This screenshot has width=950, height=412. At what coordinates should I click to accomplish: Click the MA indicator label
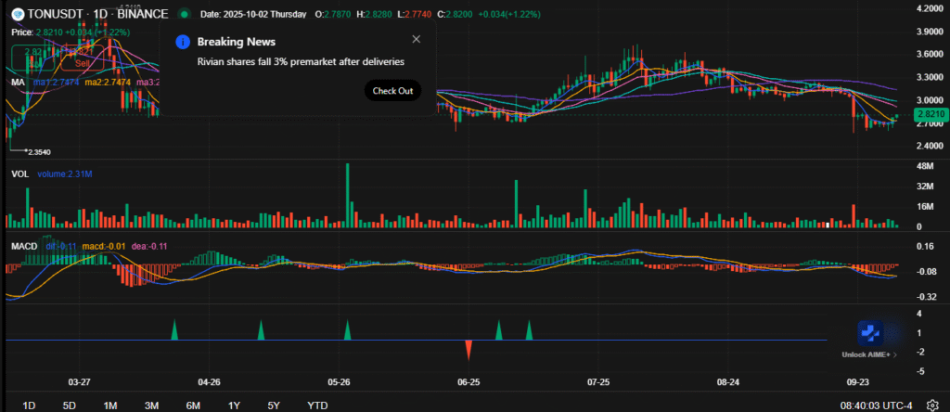17,82
